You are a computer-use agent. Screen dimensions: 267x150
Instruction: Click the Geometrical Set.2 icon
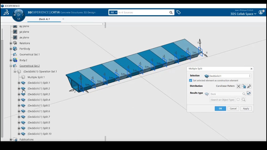coord(15,66)
